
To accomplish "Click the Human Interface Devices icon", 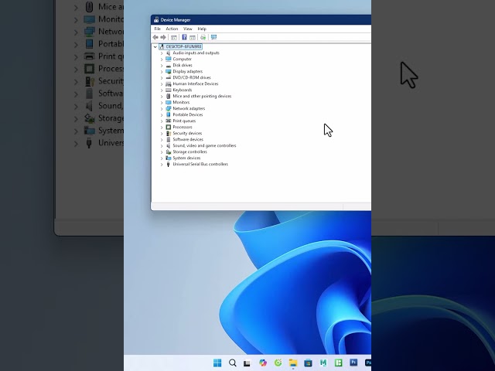I will (x=169, y=83).
